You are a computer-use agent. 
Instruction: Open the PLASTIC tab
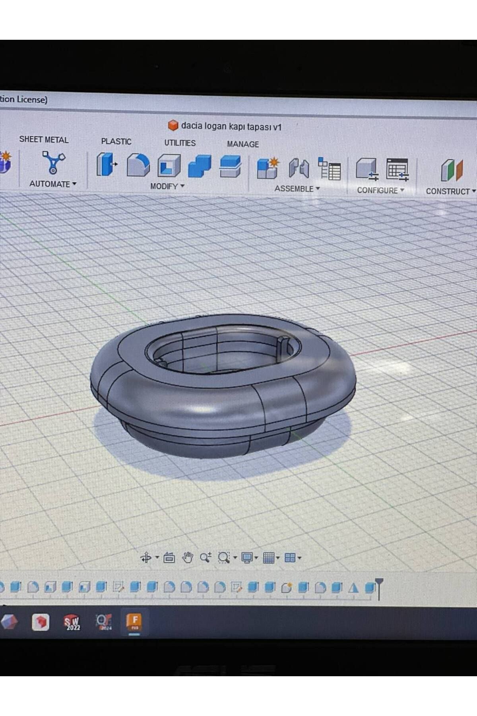click(116, 142)
